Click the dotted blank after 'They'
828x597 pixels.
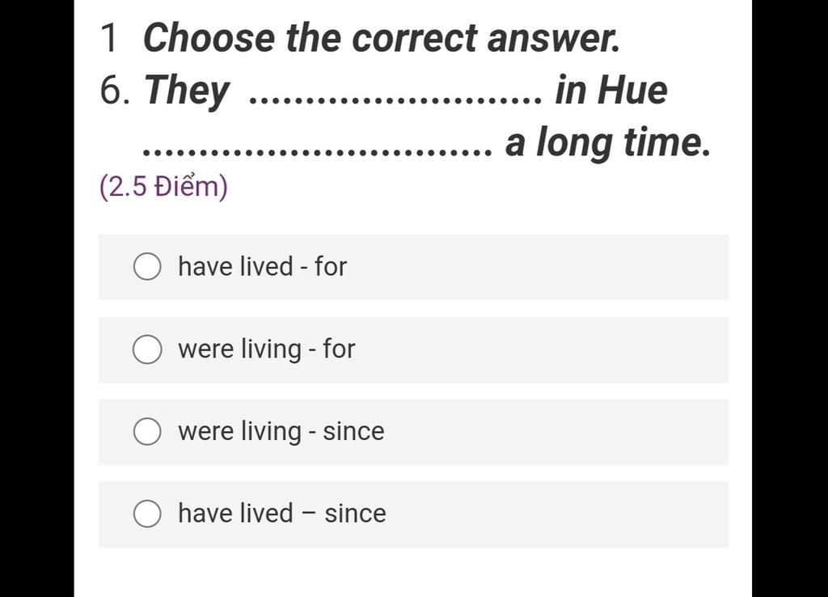pos(396,99)
